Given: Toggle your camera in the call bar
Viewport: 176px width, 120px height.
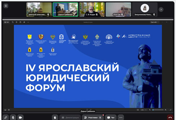Looking at the screenshot, I should (x=20, y=117).
